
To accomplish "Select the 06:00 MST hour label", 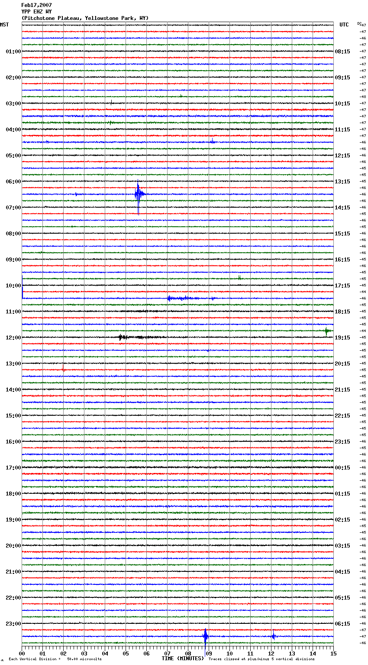I will coord(13,182).
